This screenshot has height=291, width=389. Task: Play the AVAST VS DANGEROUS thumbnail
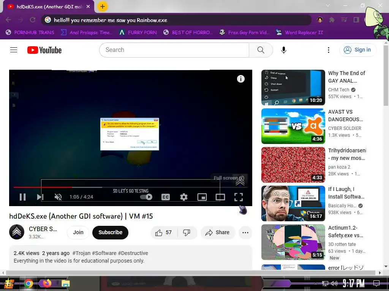click(293, 126)
